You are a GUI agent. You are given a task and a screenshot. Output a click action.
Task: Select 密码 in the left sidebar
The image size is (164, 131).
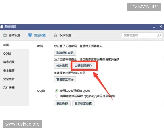click(x=14, y=45)
